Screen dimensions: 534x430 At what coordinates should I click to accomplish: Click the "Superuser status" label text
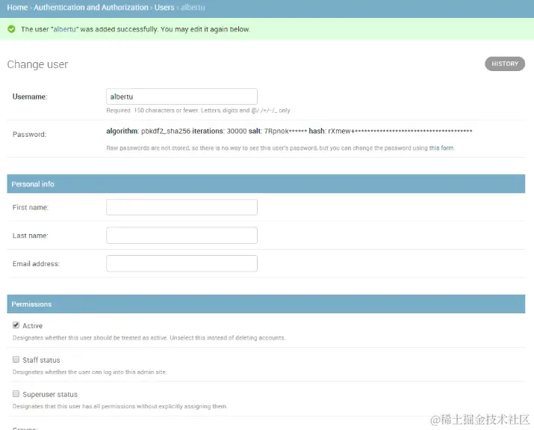tap(50, 395)
